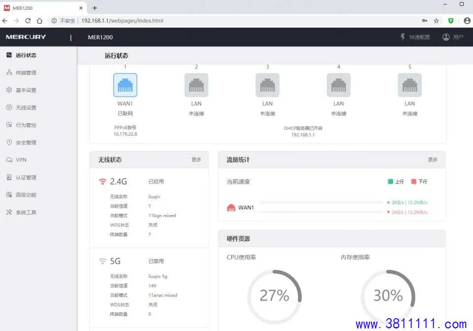Click the PPPoE IP address 10.179.22.8
Image resolution: width=473 pixels, height=331 pixels.
click(125, 134)
